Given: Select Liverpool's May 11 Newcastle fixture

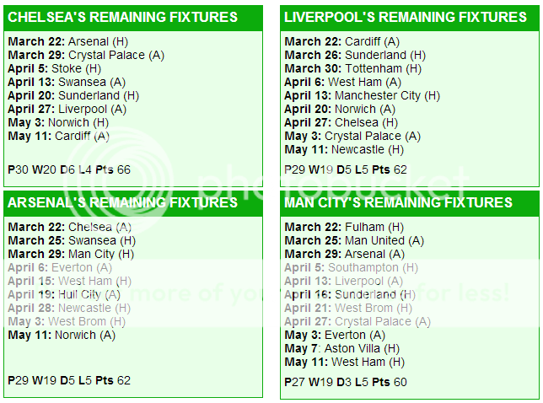Looking at the screenshot, I should point(344,149).
